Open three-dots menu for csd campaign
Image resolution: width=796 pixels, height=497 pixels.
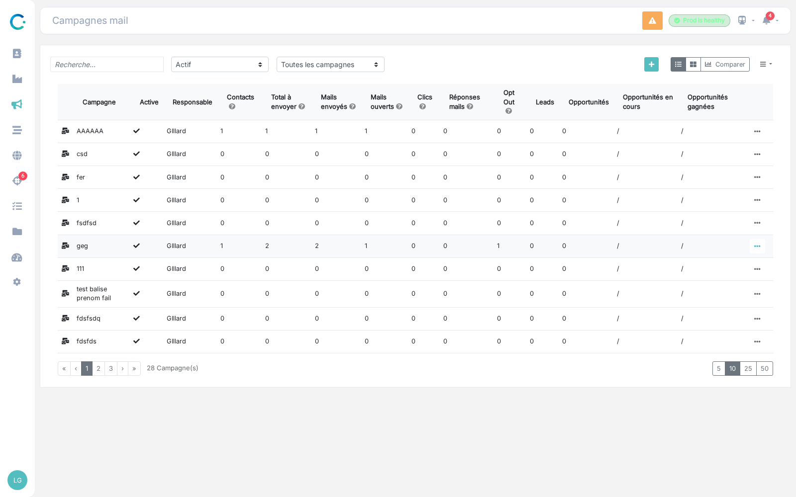tap(757, 154)
